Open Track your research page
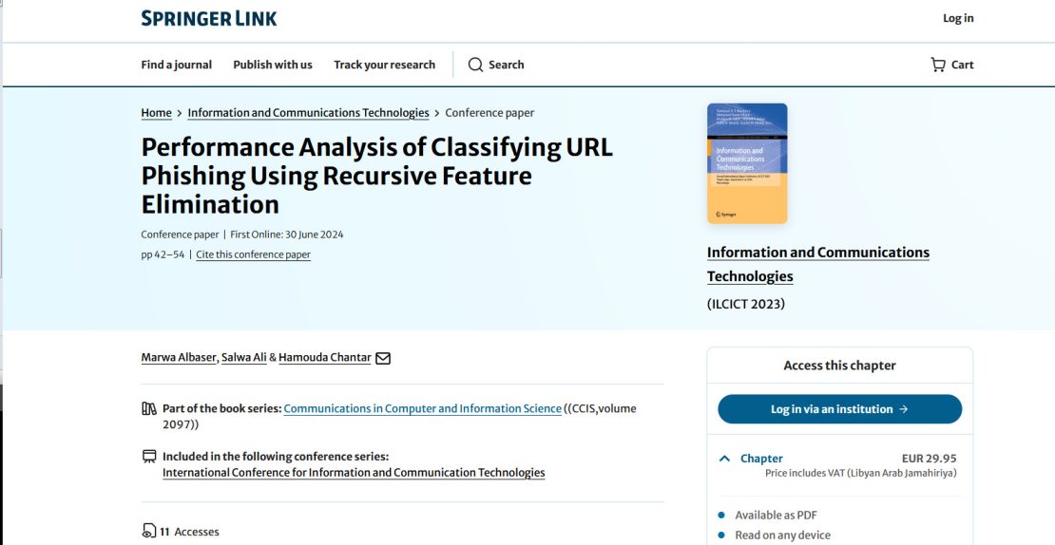 click(384, 65)
